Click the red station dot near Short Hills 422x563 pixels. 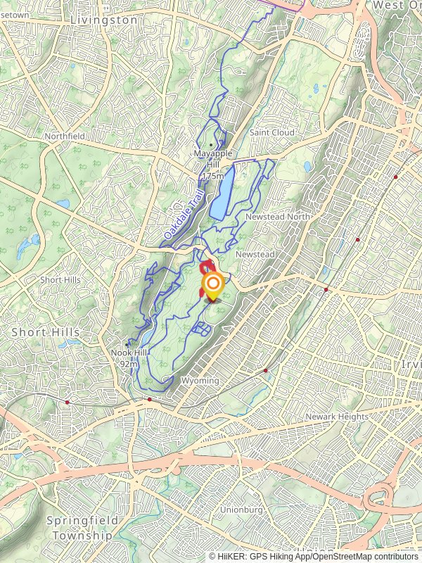(x=67, y=402)
